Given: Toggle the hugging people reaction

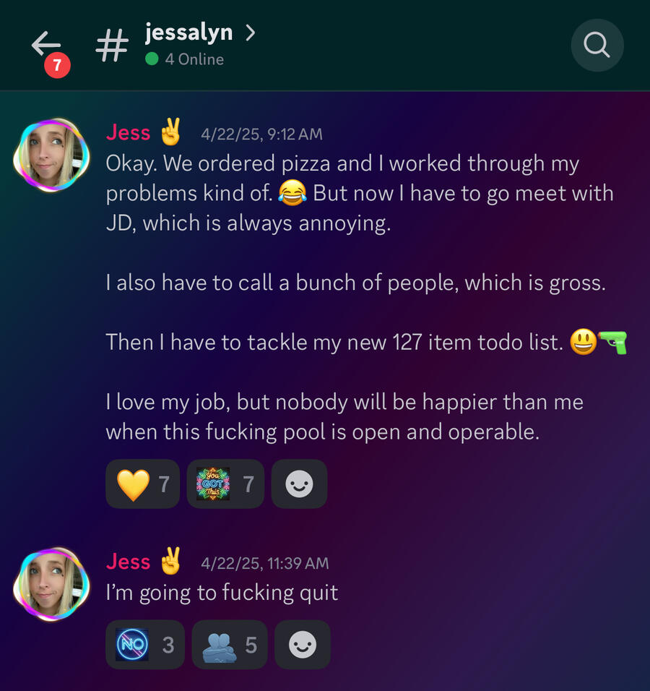Looking at the screenshot, I should coord(230,645).
